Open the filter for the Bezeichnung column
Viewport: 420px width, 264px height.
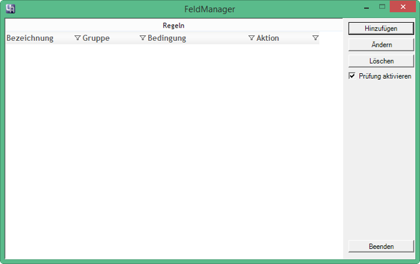tap(77, 38)
